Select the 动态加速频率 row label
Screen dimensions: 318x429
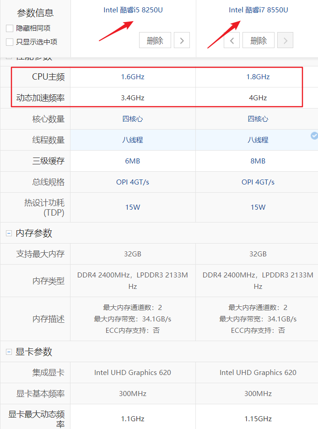[40, 98]
